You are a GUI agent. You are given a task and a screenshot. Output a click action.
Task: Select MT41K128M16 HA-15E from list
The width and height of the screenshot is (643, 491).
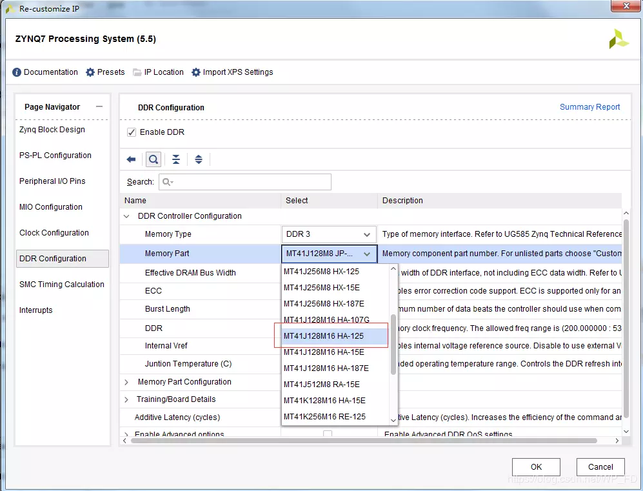335,400
